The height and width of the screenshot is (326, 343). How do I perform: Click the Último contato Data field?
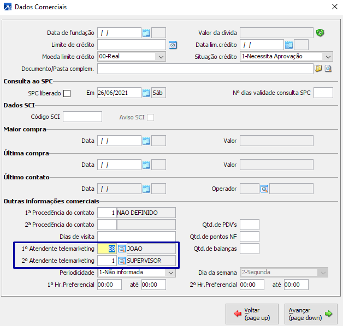(x=119, y=189)
